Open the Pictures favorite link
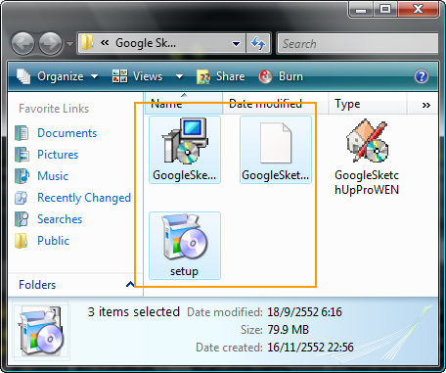This screenshot has width=446, height=373. [58, 155]
